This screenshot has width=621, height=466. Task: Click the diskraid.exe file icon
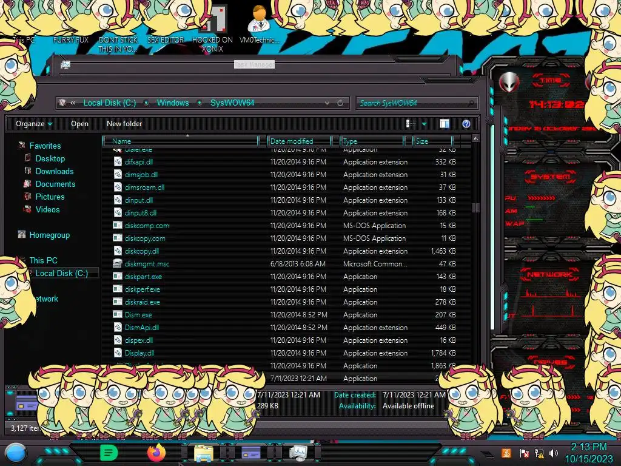click(118, 302)
